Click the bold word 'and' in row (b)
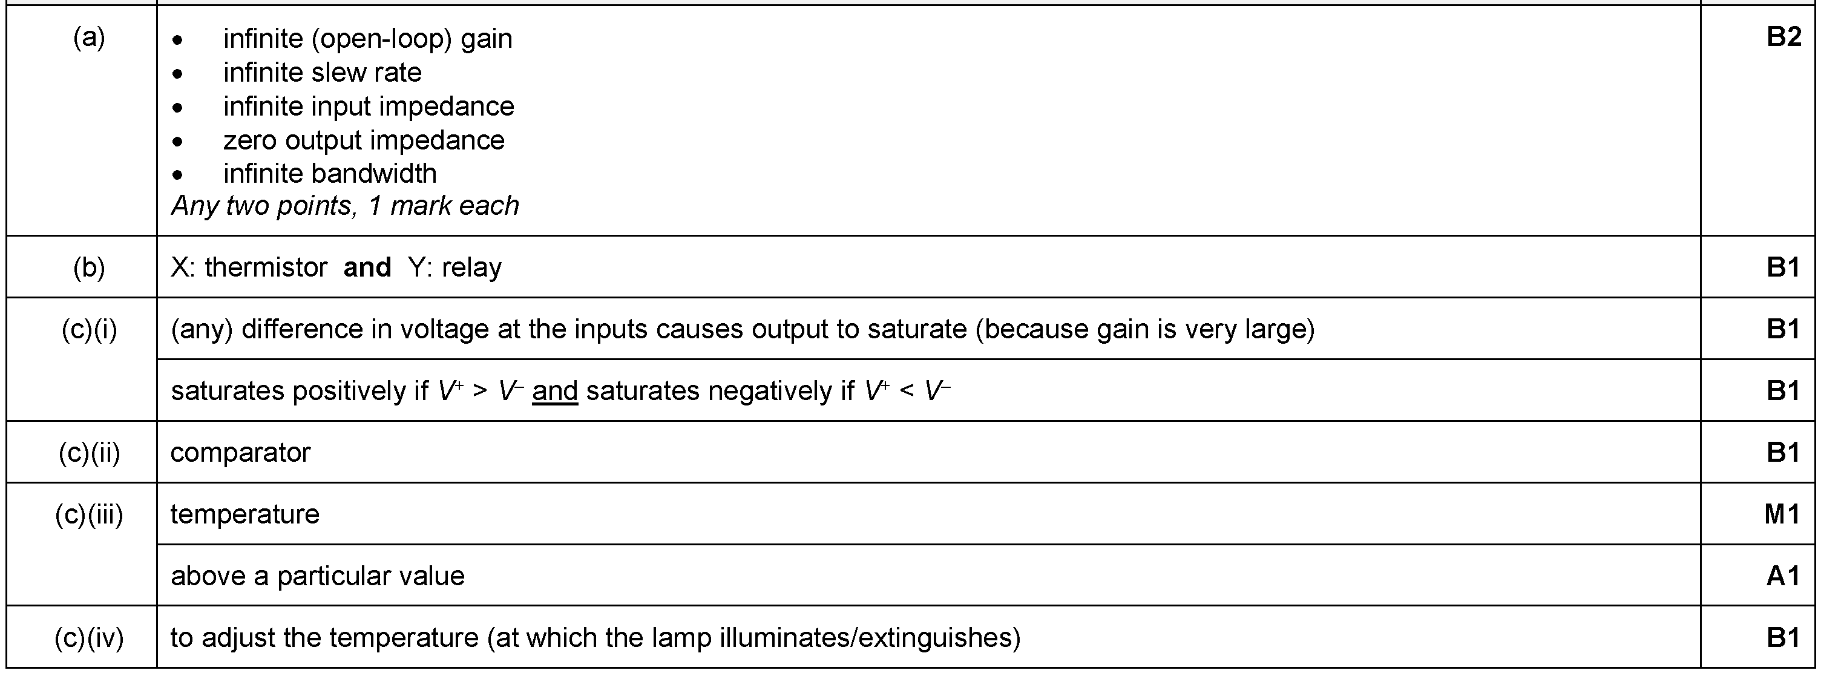 367,267
